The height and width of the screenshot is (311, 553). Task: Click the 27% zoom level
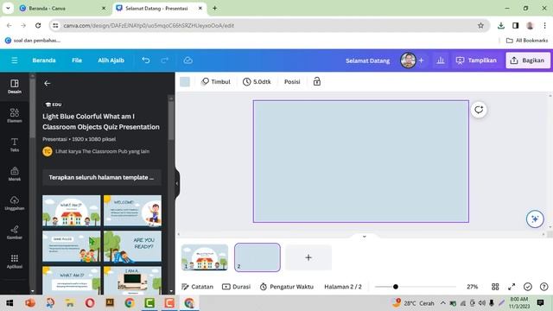[473, 287]
